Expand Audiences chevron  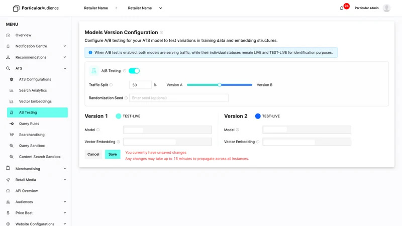pos(65,202)
